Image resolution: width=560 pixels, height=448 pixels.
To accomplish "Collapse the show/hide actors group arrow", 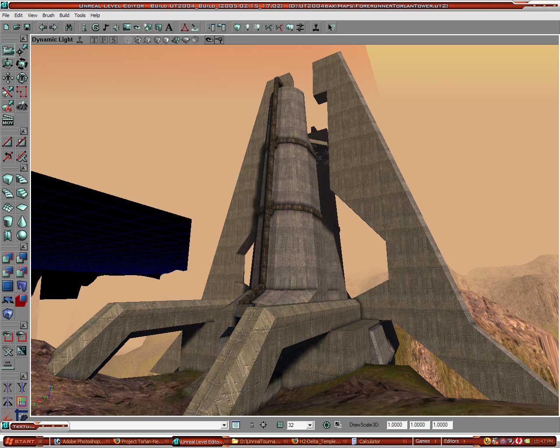I will pos(24,325).
